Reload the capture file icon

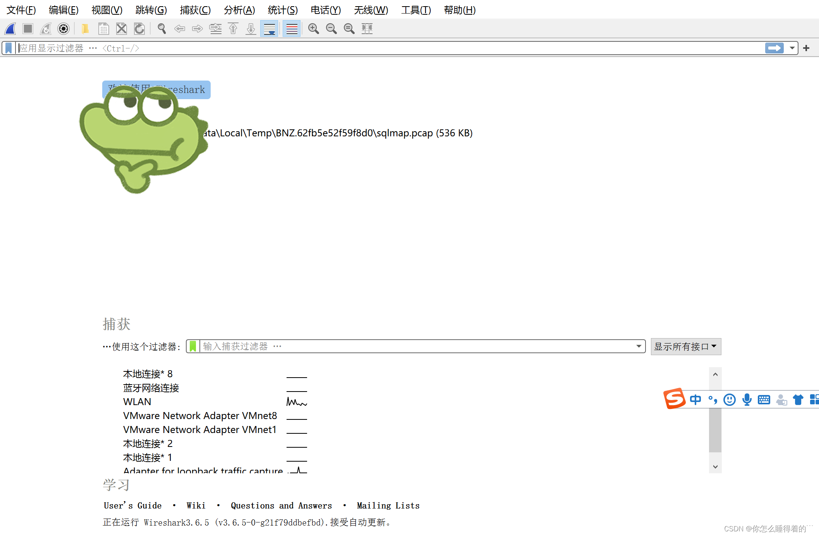(139, 29)
